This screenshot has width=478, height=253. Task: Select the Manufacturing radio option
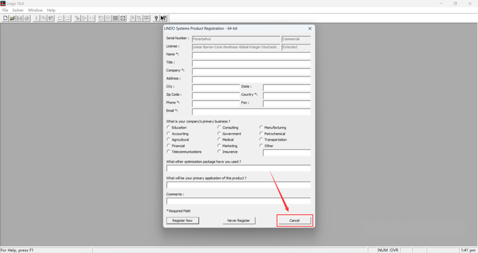coord(261,127)
